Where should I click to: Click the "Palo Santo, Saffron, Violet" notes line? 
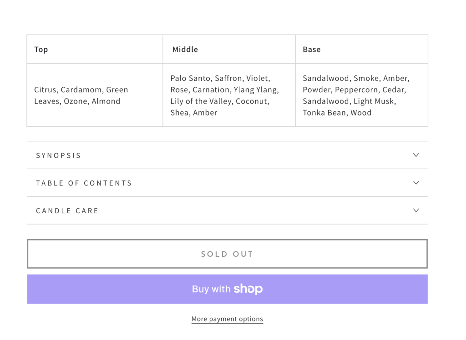[x=220, y=79]
